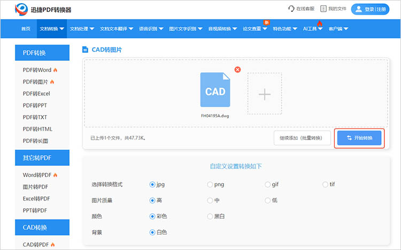401x250 pixels.
Task: Open Word转PDF in sidebar
Action: pyautogui.click(x=37, y=175)
